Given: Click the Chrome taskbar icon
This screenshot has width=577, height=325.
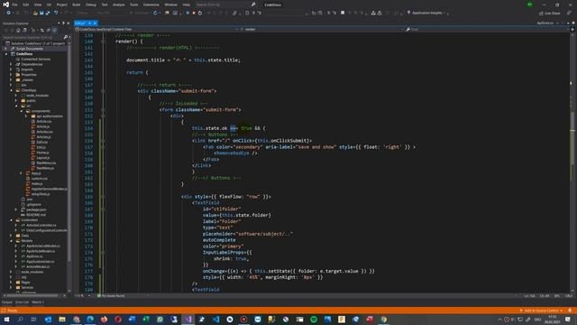Looking at the screenshot, I should click(x=383, y=319).
